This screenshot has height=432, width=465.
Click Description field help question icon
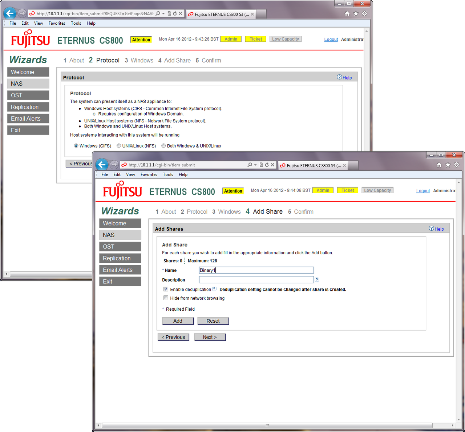[x=317, y=280]
